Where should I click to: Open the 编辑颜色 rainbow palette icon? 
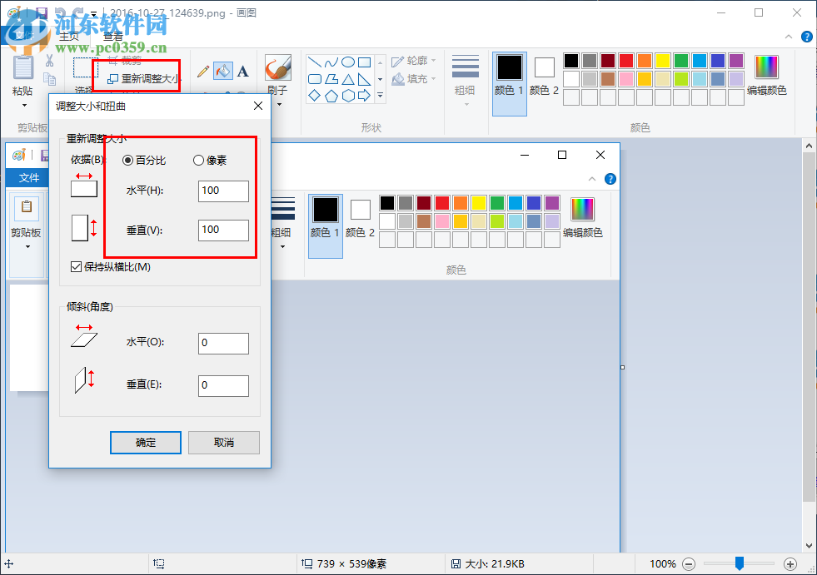765,65
